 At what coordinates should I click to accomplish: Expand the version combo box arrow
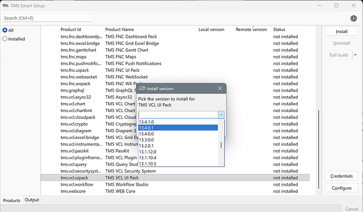click(x=221, y=115)
